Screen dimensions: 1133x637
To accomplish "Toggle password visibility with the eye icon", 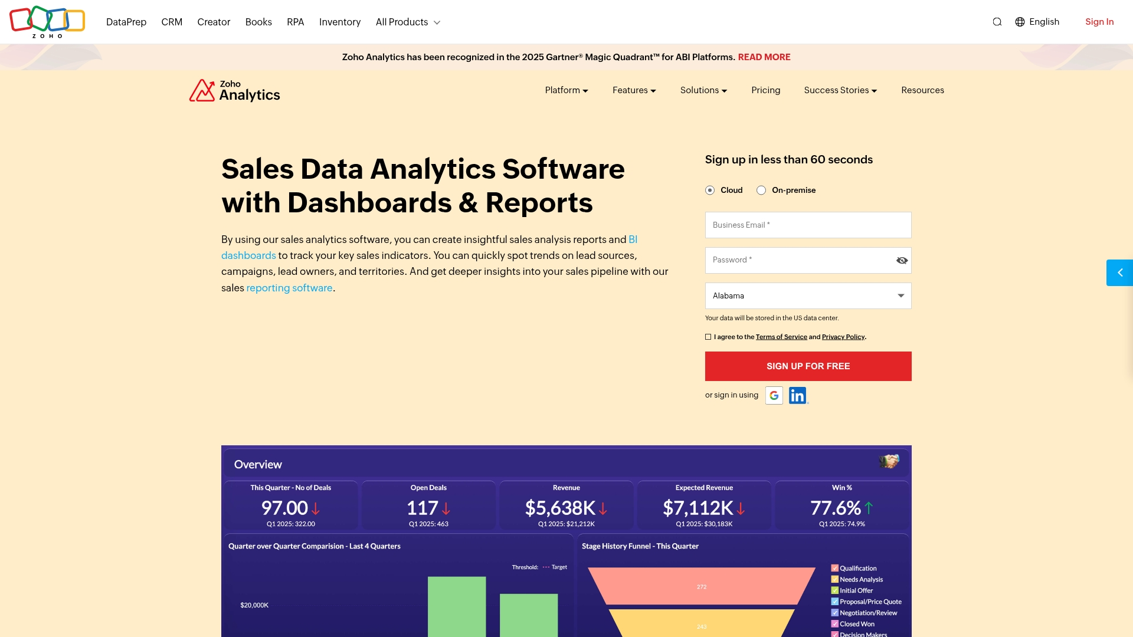I will click(902, 260).
